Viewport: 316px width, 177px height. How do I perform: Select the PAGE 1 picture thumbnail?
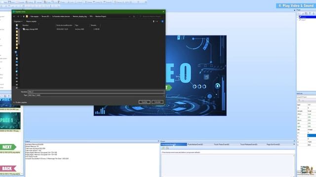[10, 121]
